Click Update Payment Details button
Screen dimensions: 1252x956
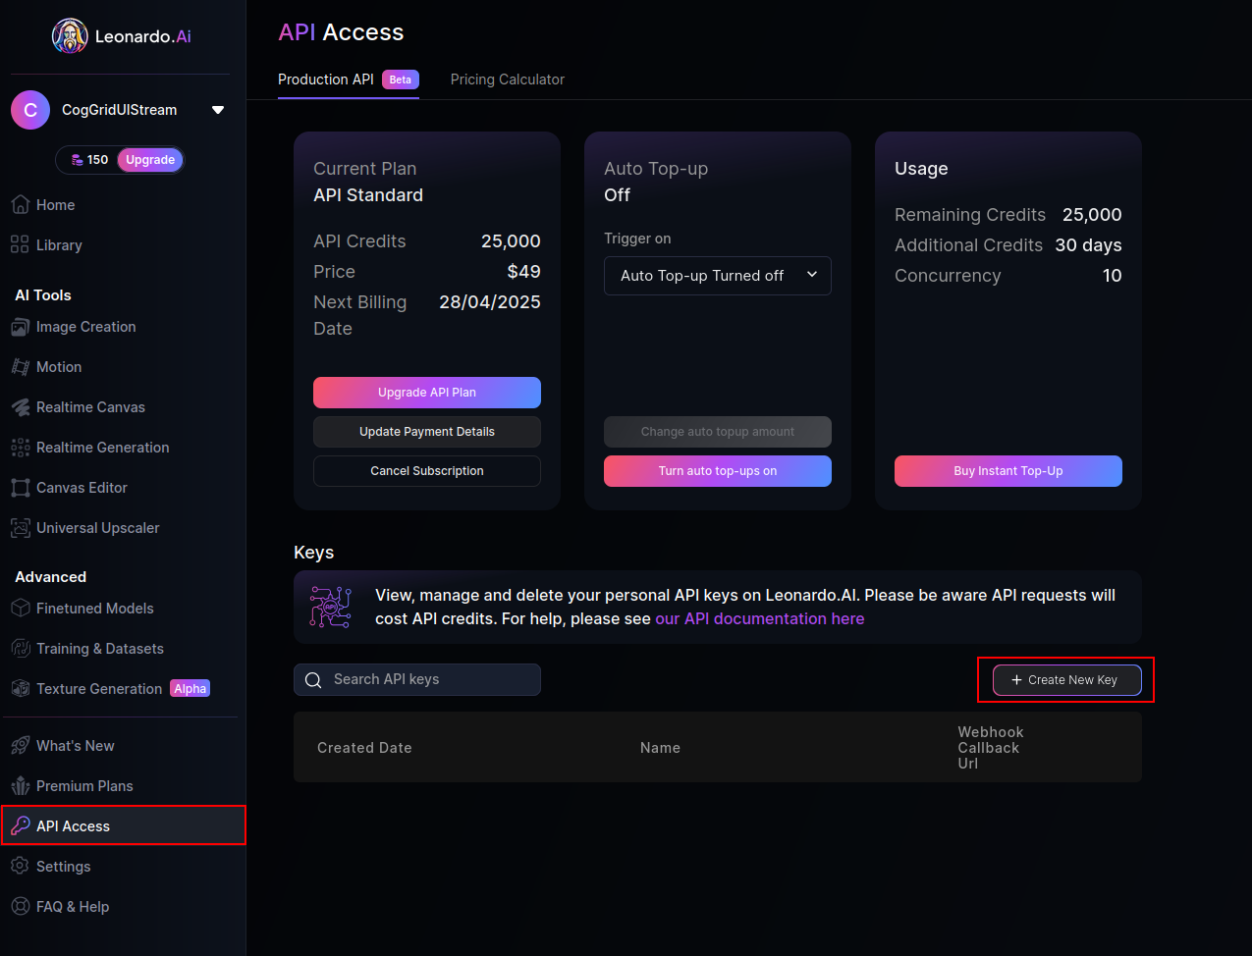pos(427,432)
